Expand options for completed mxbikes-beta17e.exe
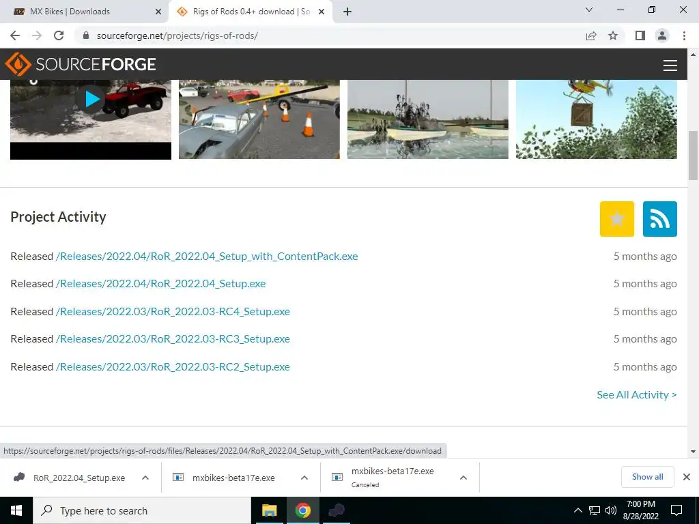Viewport: 699px width, 524px height. tap(304, 478)
